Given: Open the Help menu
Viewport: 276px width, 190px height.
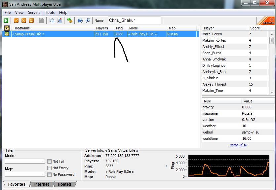Looking at the screenshot, I should (63, 13).
